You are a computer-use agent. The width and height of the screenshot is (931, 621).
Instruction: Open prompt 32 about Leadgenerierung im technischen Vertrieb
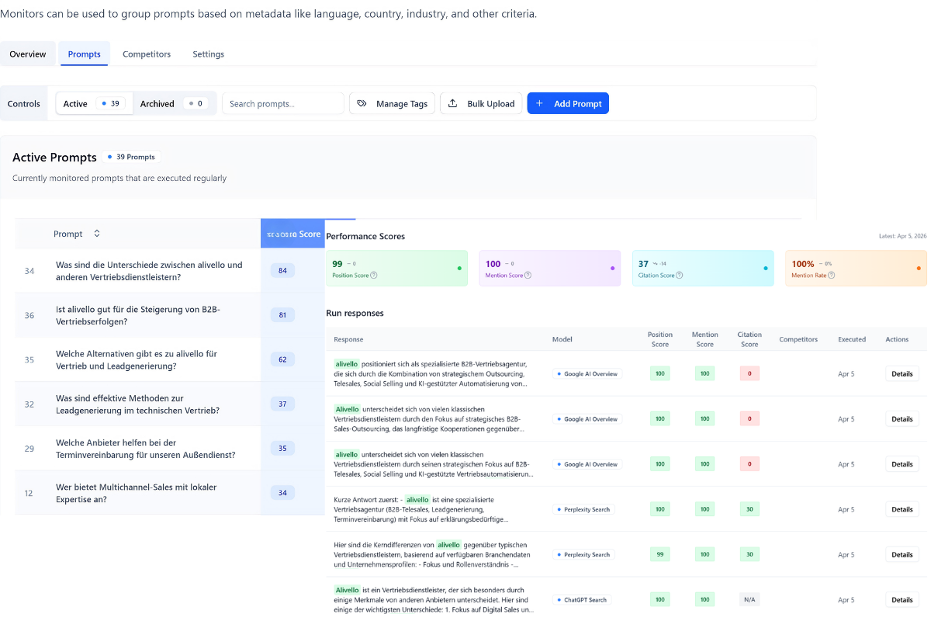point(137,404)
